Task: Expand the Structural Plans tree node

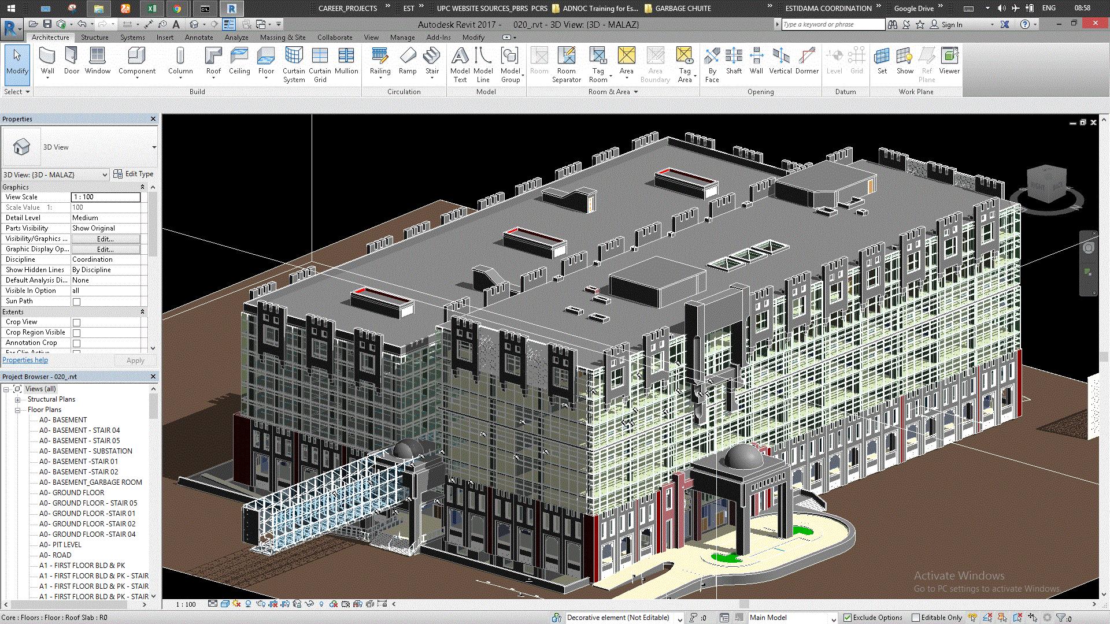Action: coord(17,400)
